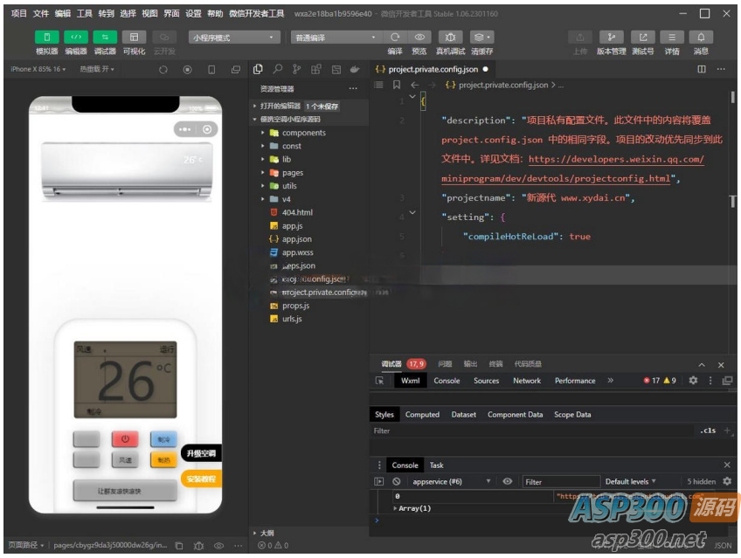Click the split editor icon
741x558 pixels.
click(702, 69)
